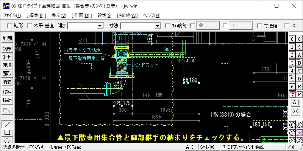Image resolution: width=303 pixels, height=151 pixels.
Task: Open the ヘルプ(H) menu
Action: [152, 15]
